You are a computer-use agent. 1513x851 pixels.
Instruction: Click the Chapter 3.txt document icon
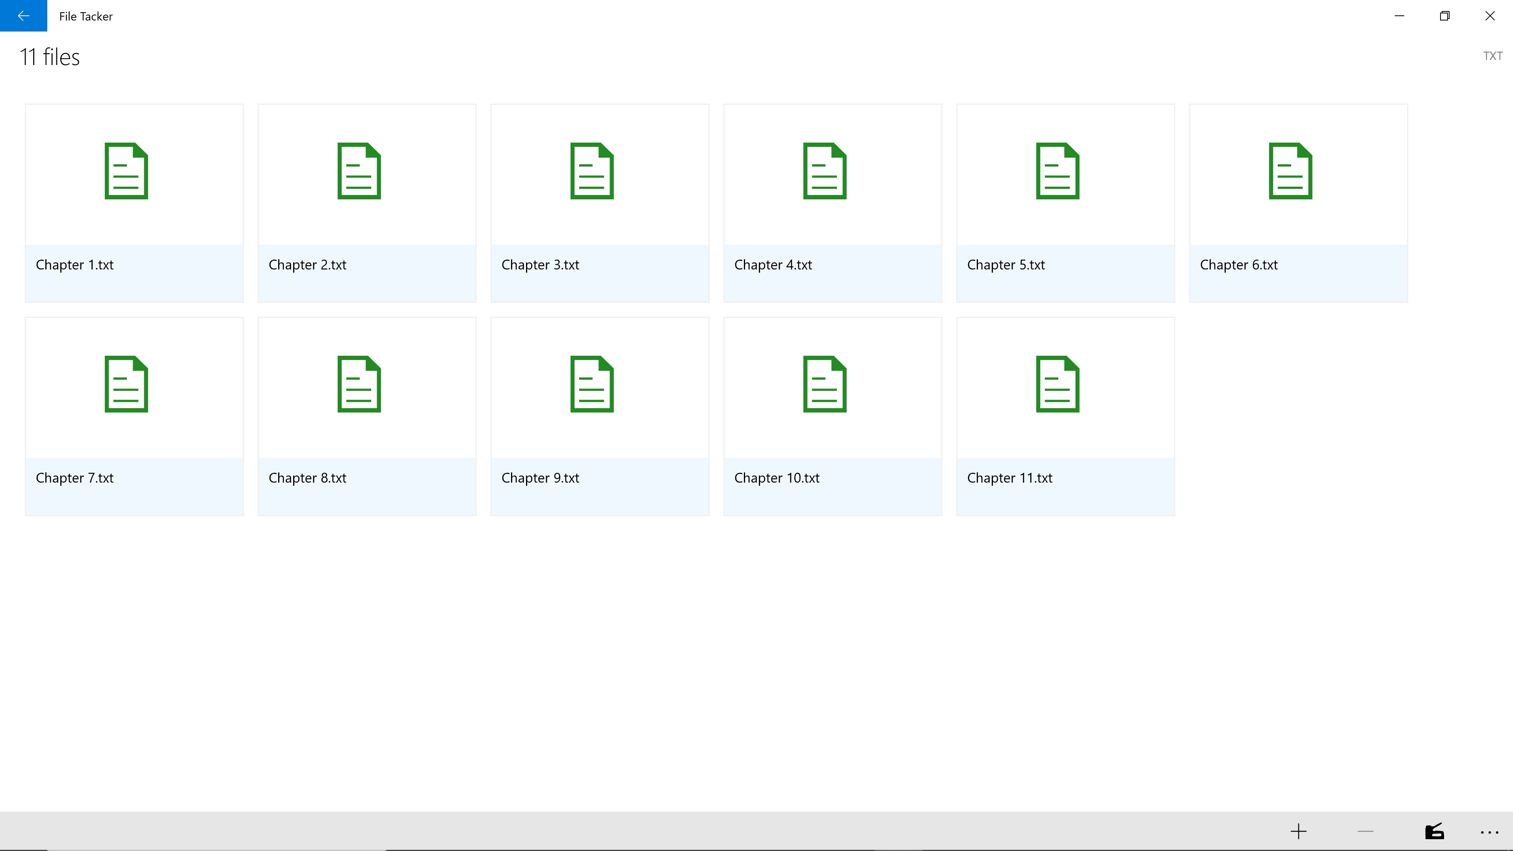coord(592,171)
